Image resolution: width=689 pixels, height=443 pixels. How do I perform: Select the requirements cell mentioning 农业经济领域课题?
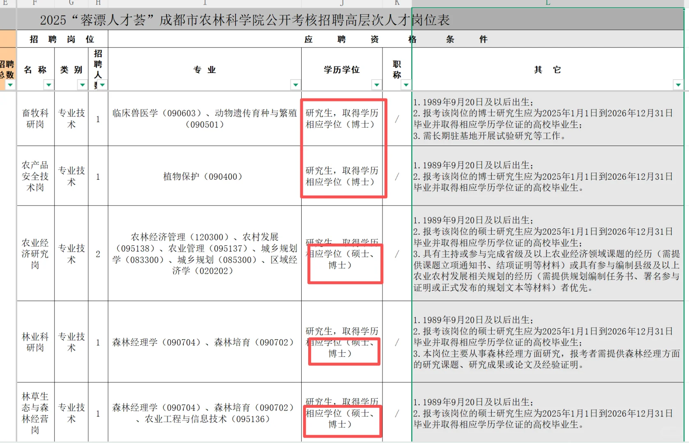548,253
